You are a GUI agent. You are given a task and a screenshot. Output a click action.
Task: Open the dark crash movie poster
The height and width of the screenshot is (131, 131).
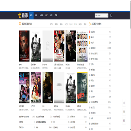(x=48, y=88)
